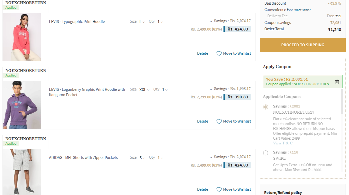Expand savings details for ADIDAS MEL Shorts

211,158
